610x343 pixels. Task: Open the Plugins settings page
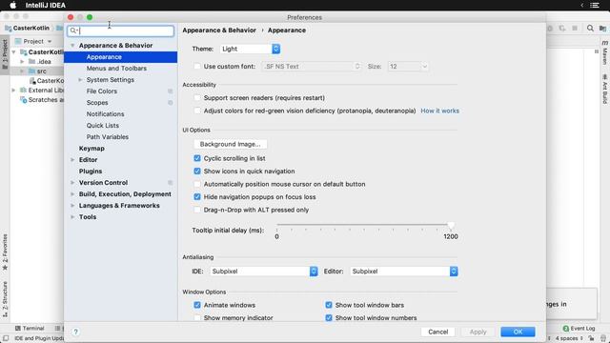[91, 171]
